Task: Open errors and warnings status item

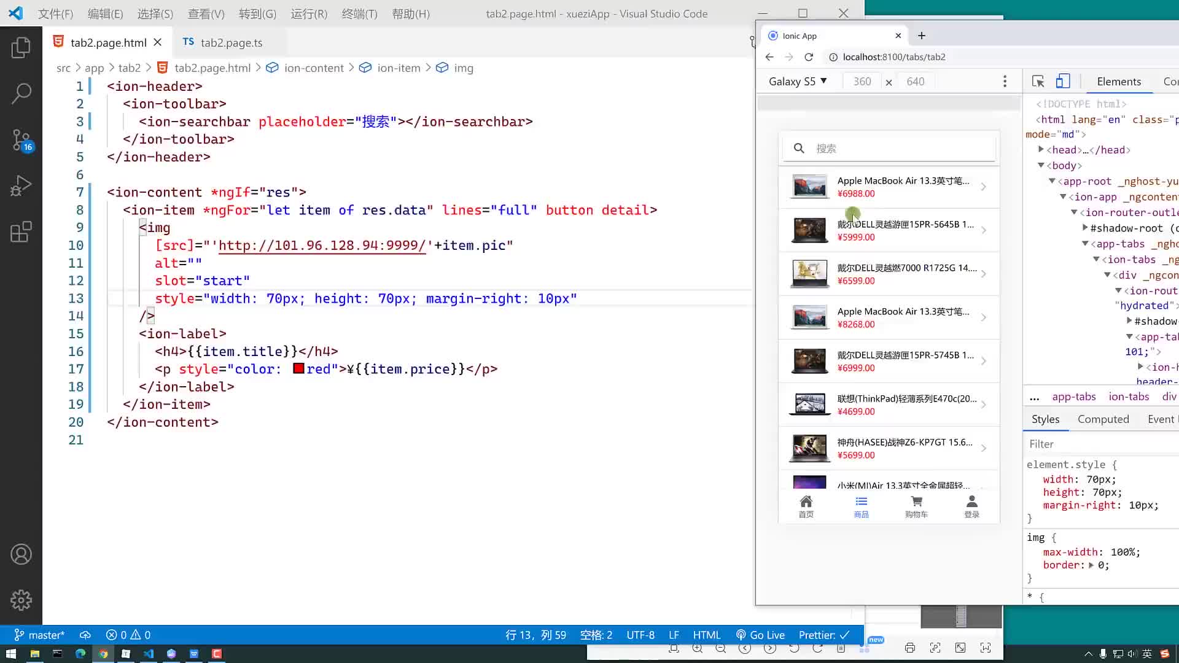Action: tap(128, 635)
